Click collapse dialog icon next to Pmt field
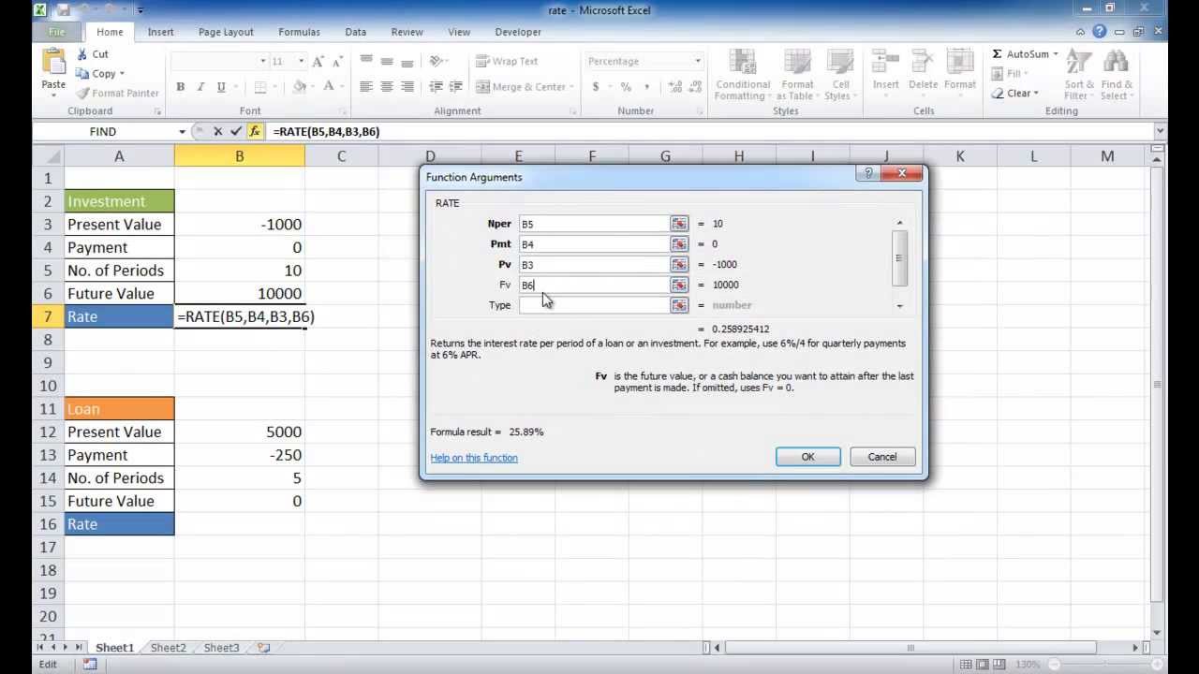 [x=679, y=244]
